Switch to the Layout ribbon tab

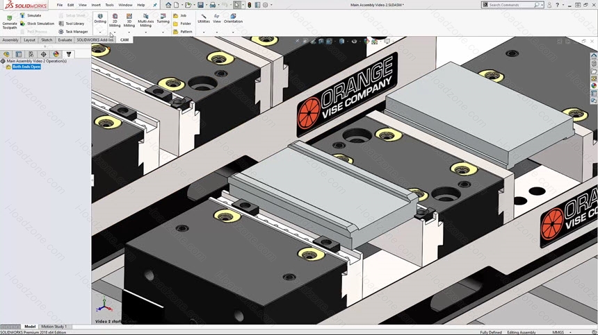point(29,40)
